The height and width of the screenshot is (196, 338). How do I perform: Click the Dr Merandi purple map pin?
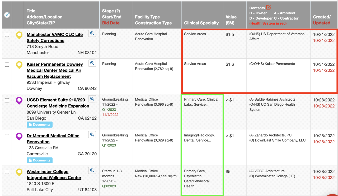pos(19,136)
